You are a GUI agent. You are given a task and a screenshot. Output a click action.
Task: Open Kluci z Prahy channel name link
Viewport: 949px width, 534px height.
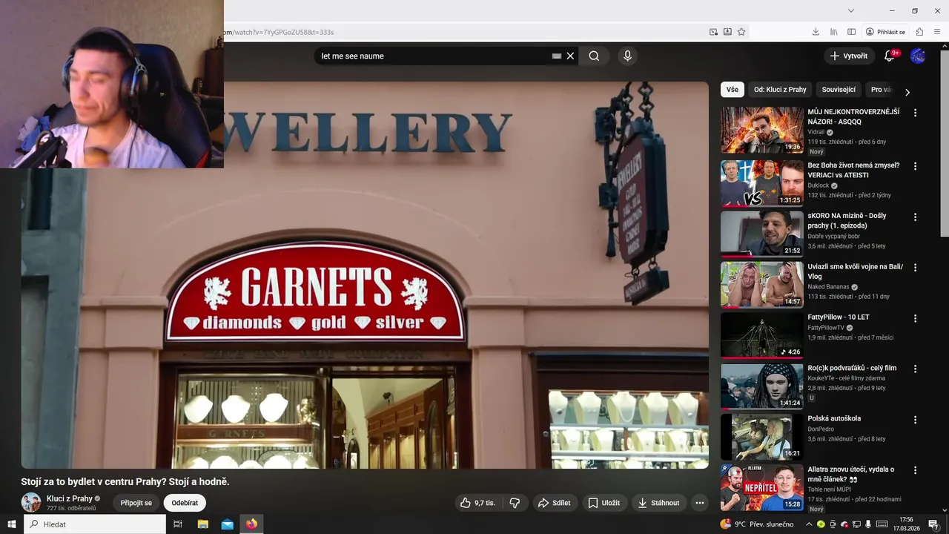pyautogui.click(x=70, y=498)
